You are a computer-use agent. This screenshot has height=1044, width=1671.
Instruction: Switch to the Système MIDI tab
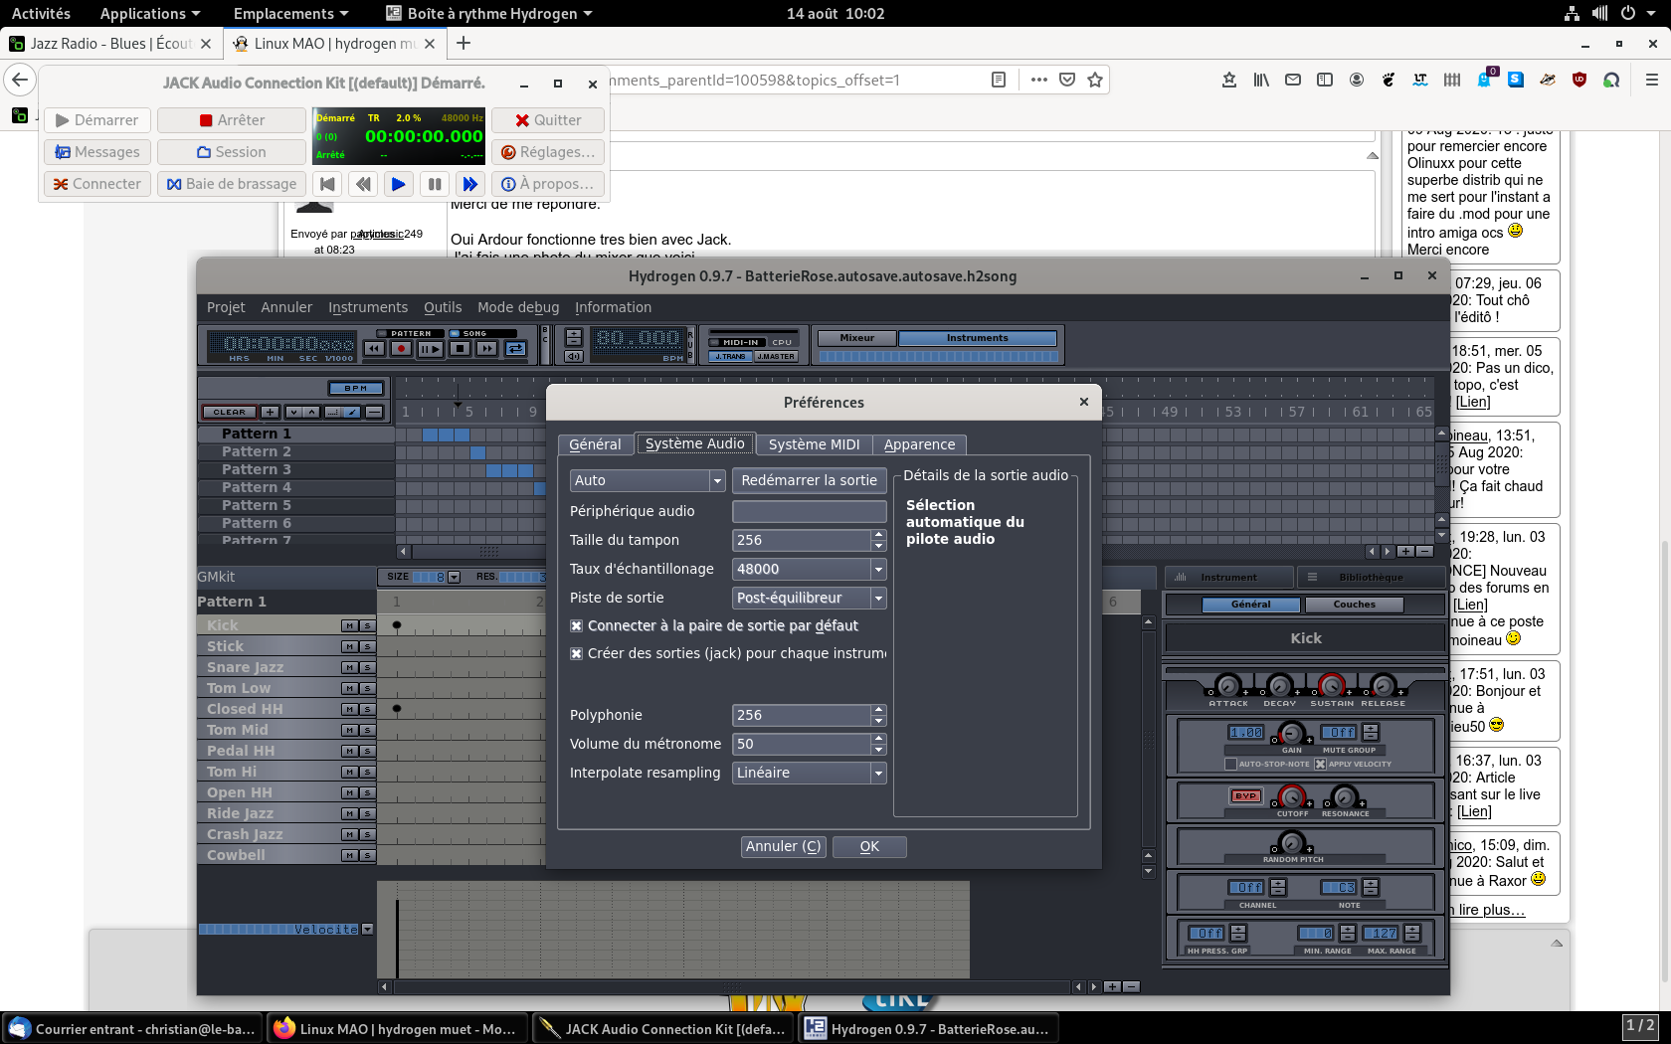click(814, 444)
